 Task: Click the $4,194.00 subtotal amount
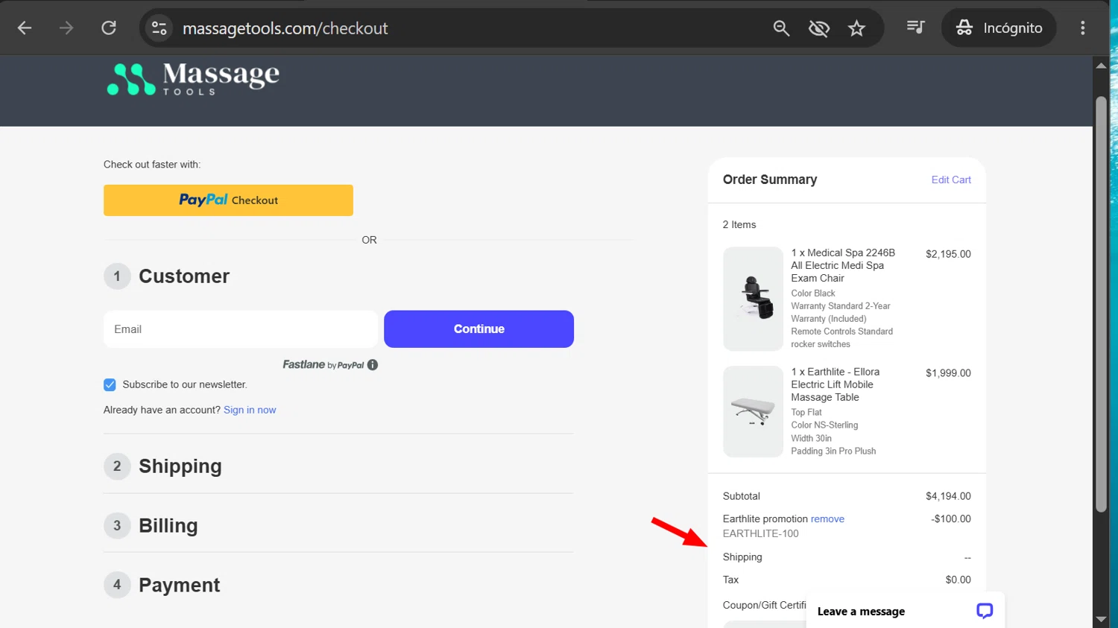(948, 496)
